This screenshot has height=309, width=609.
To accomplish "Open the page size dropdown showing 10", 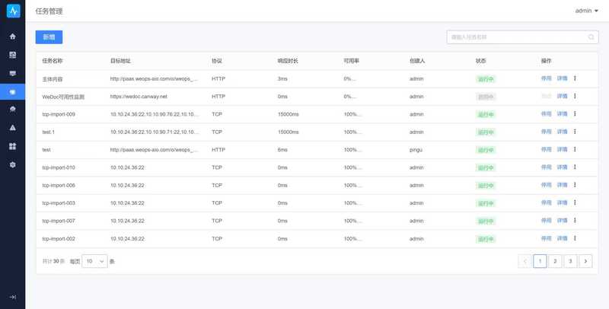I will (94, 261).
